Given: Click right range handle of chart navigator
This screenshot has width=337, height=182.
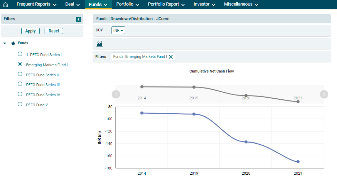Looking at the screenshot, I should click(x=324, y=94).
